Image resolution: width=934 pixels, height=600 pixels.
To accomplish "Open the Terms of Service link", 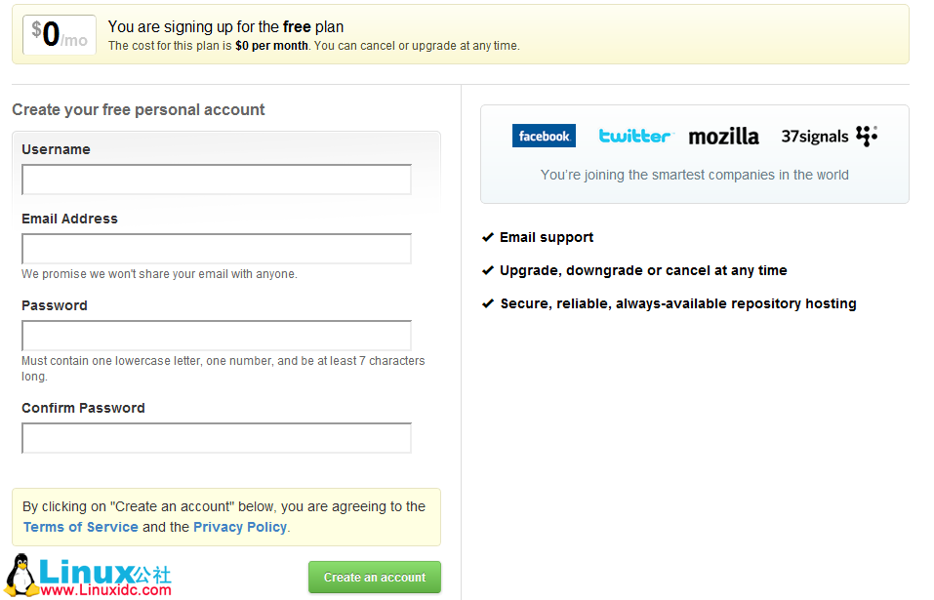I will pyautogui.click(x=80, y=527).
